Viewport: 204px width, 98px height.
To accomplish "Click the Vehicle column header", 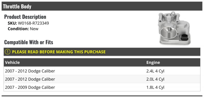I will tap(12, 62).
